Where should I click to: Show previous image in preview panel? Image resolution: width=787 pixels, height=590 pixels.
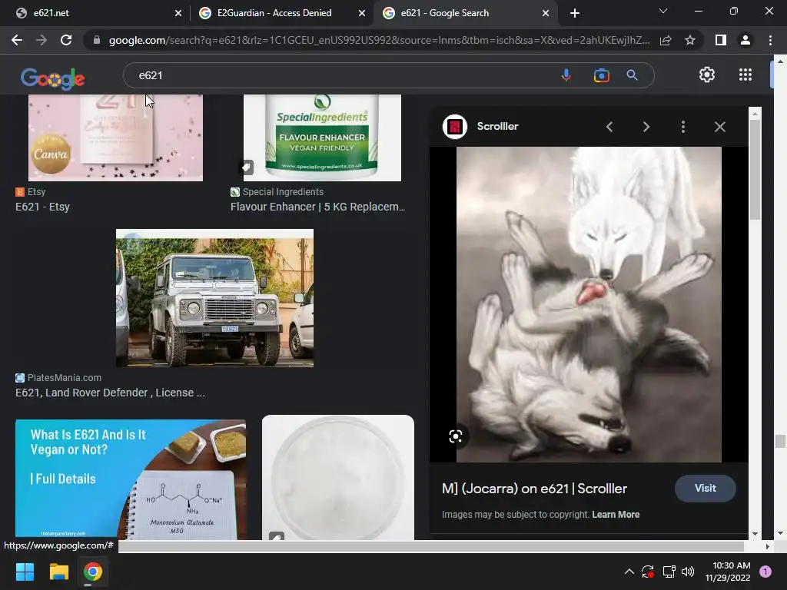click(609, 127)
